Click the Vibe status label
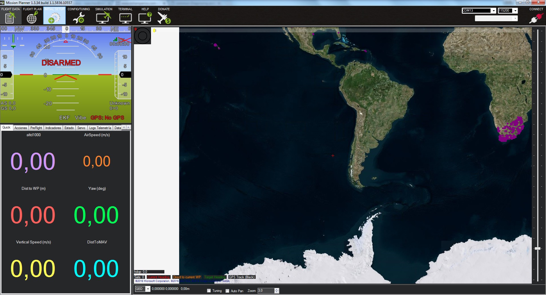546x295 pixels. (x=80, y=118)
